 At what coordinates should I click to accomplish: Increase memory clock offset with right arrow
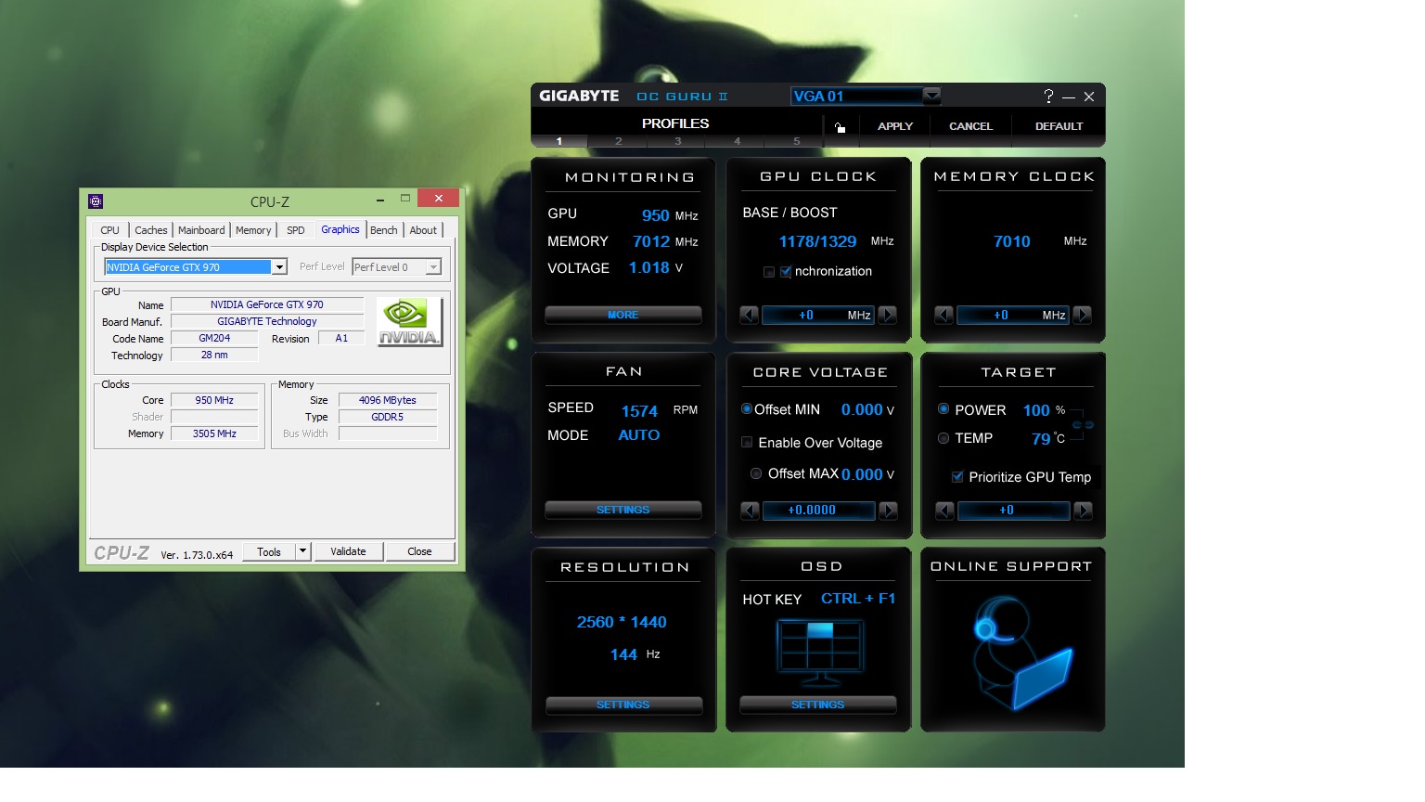coord(1083,315)
